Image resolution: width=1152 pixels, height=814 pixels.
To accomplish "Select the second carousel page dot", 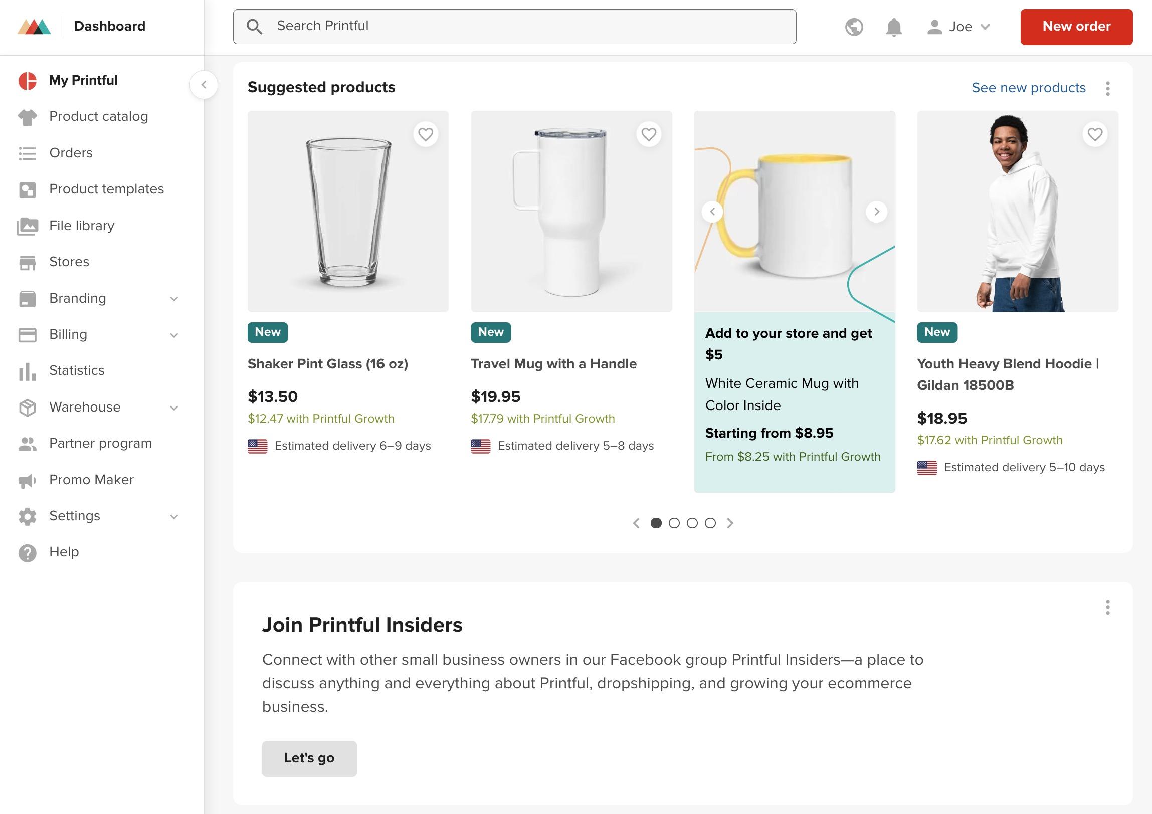I will click(674, 523).
